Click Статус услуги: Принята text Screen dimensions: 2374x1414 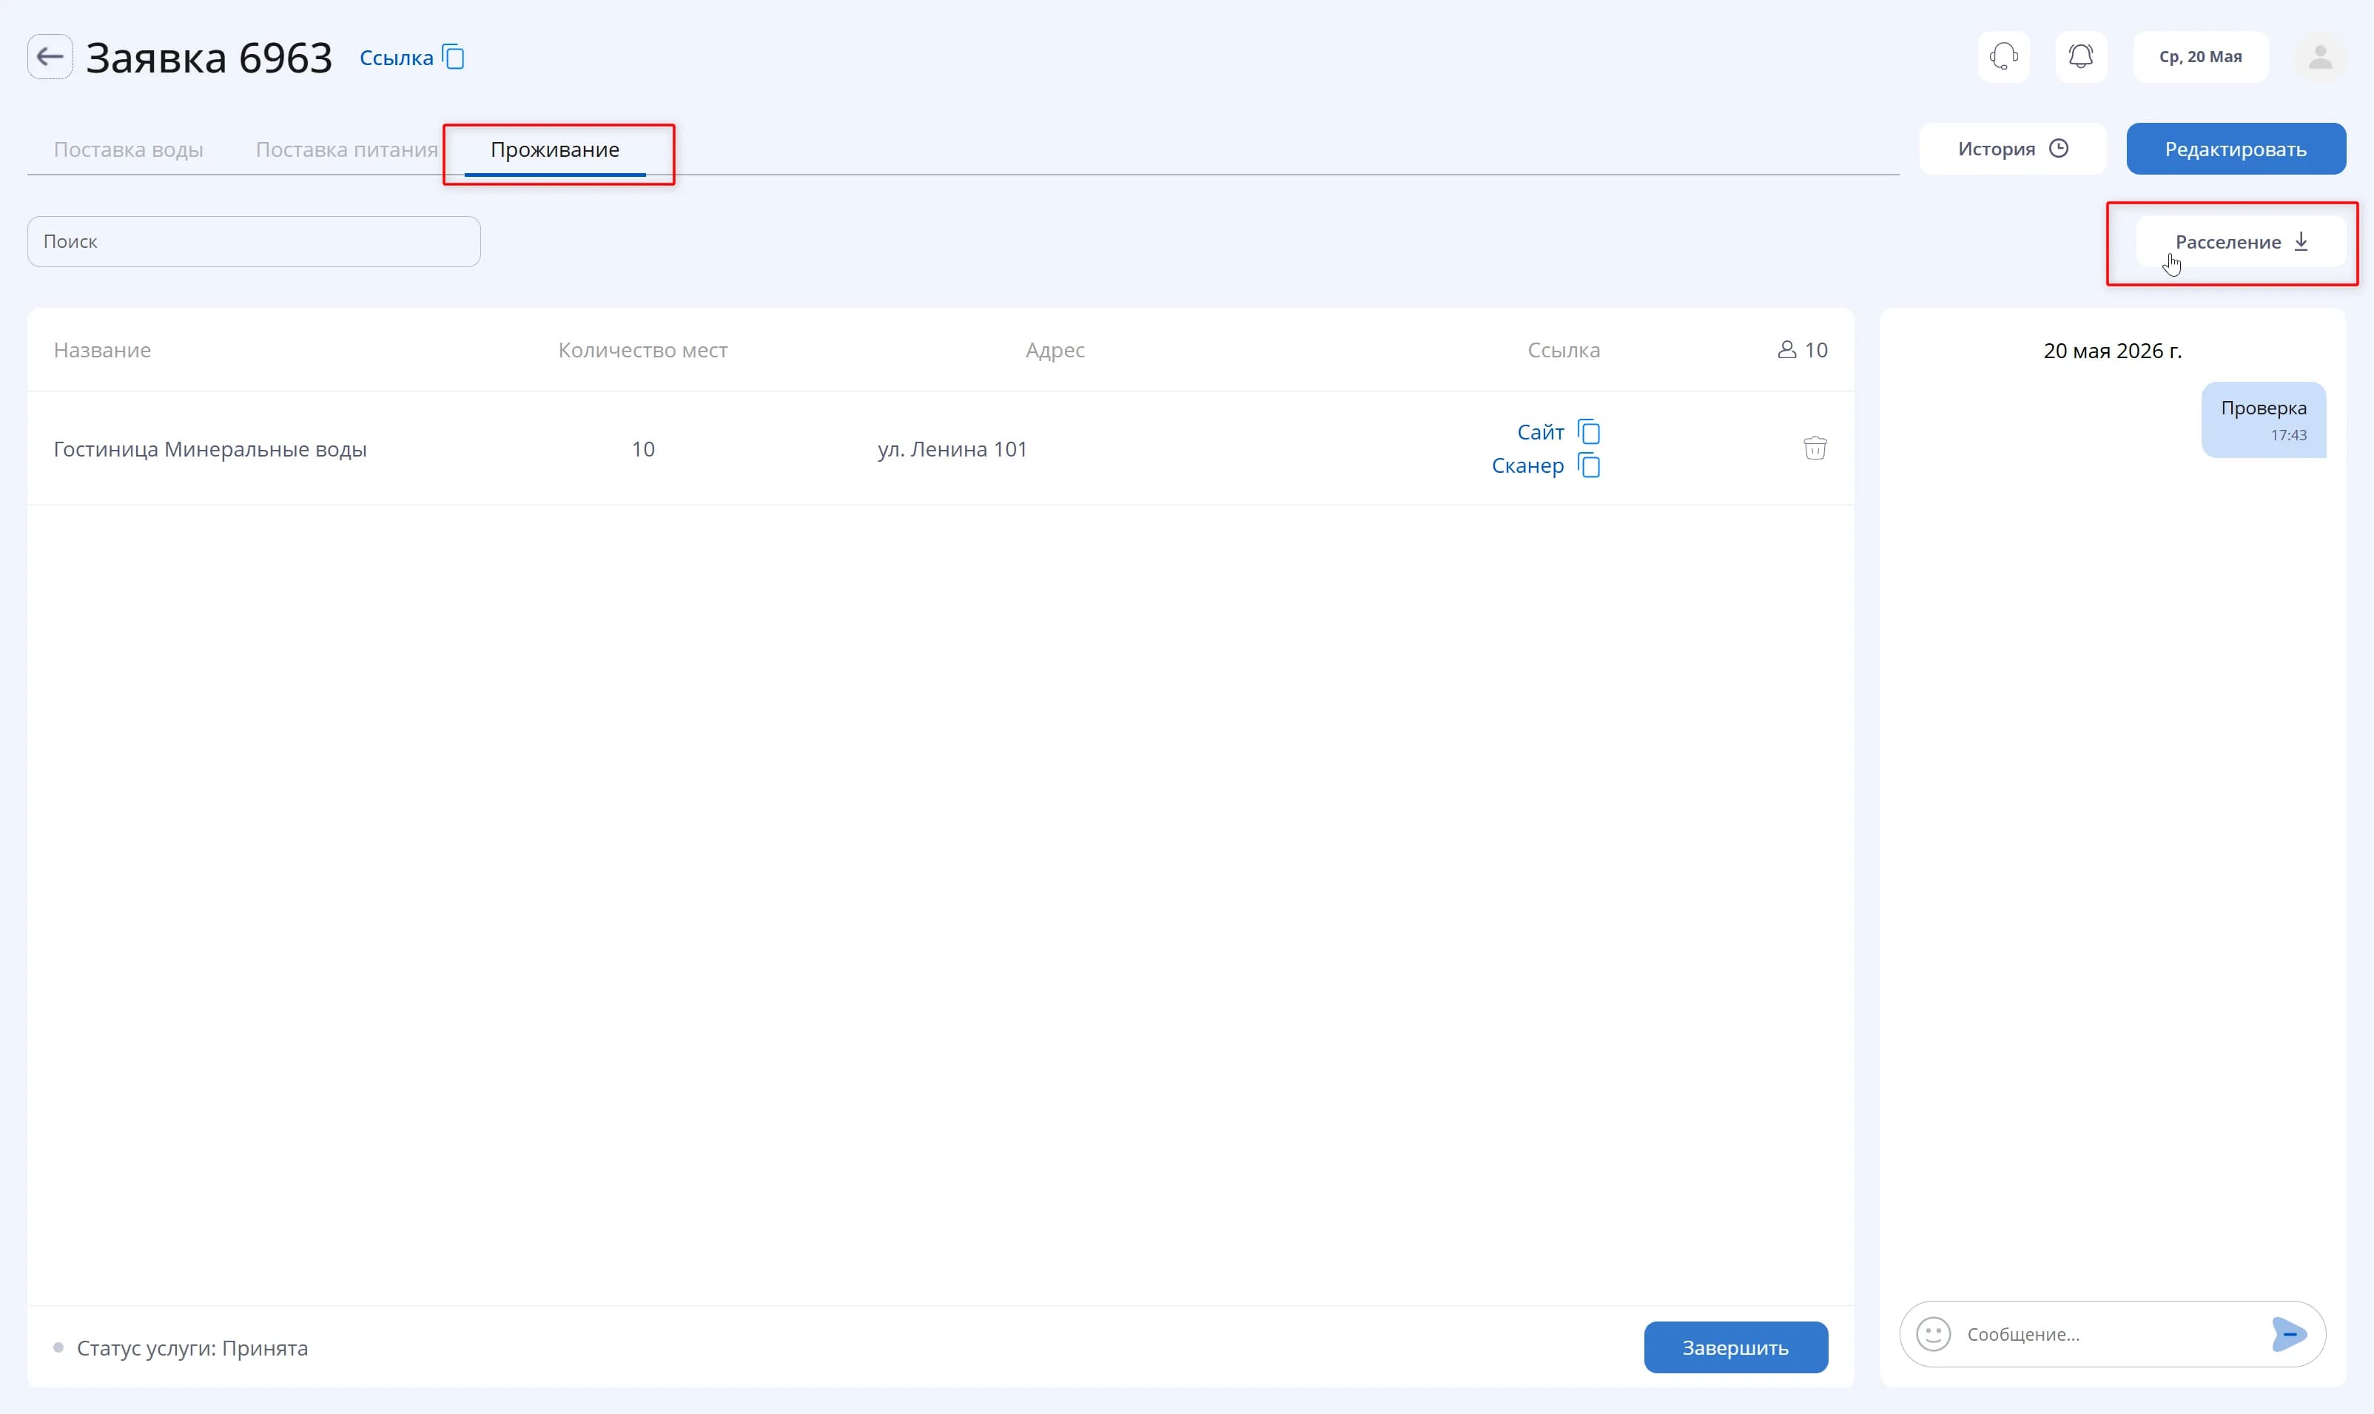[192, 1347]
